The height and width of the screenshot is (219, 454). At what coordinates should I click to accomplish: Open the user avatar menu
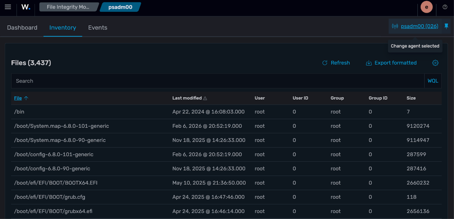tap(426, 7)
